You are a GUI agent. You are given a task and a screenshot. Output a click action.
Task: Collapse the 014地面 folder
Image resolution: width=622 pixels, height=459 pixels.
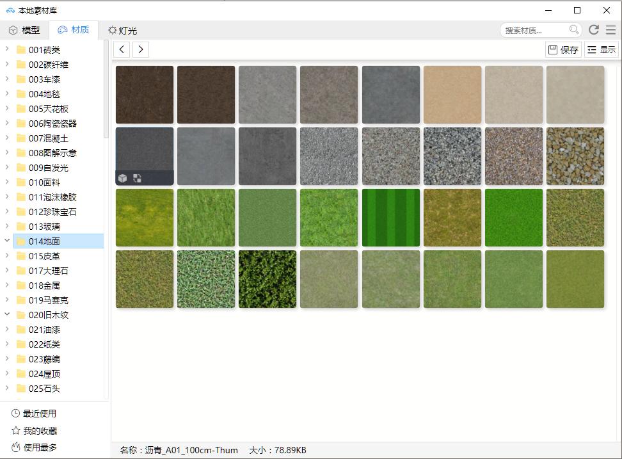coord(6,241)
